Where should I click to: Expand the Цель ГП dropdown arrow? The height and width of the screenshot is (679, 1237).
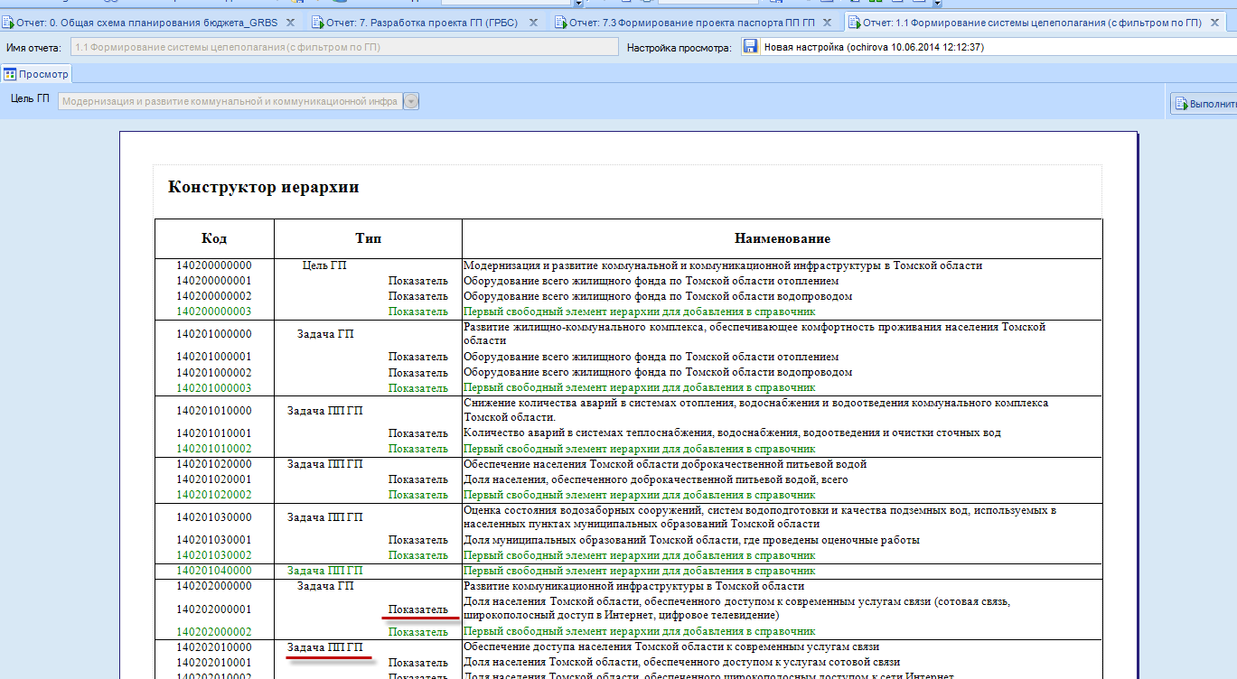[x=411, y=102]
